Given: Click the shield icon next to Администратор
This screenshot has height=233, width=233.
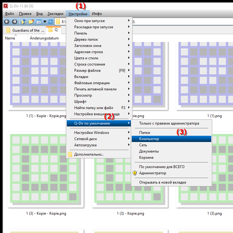Looking at the screenshot, I should [135, 173].
